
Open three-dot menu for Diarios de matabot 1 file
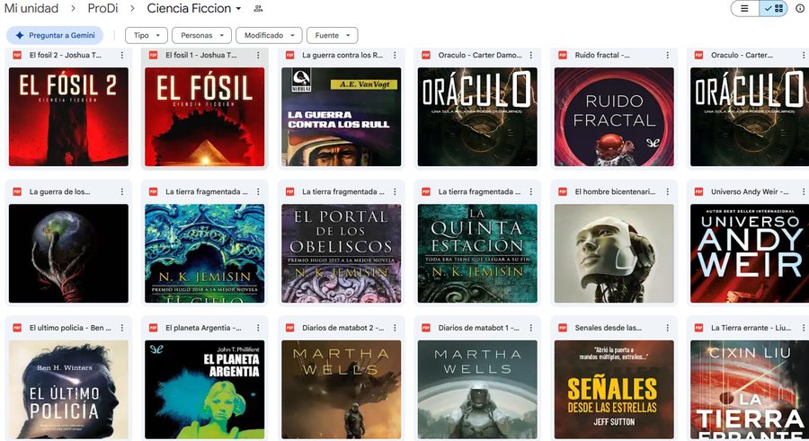tap(531, 328)
